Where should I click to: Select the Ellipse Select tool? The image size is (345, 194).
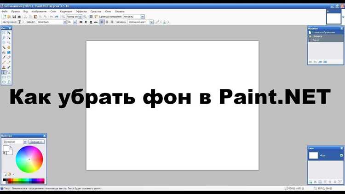[x=4, y=42]
